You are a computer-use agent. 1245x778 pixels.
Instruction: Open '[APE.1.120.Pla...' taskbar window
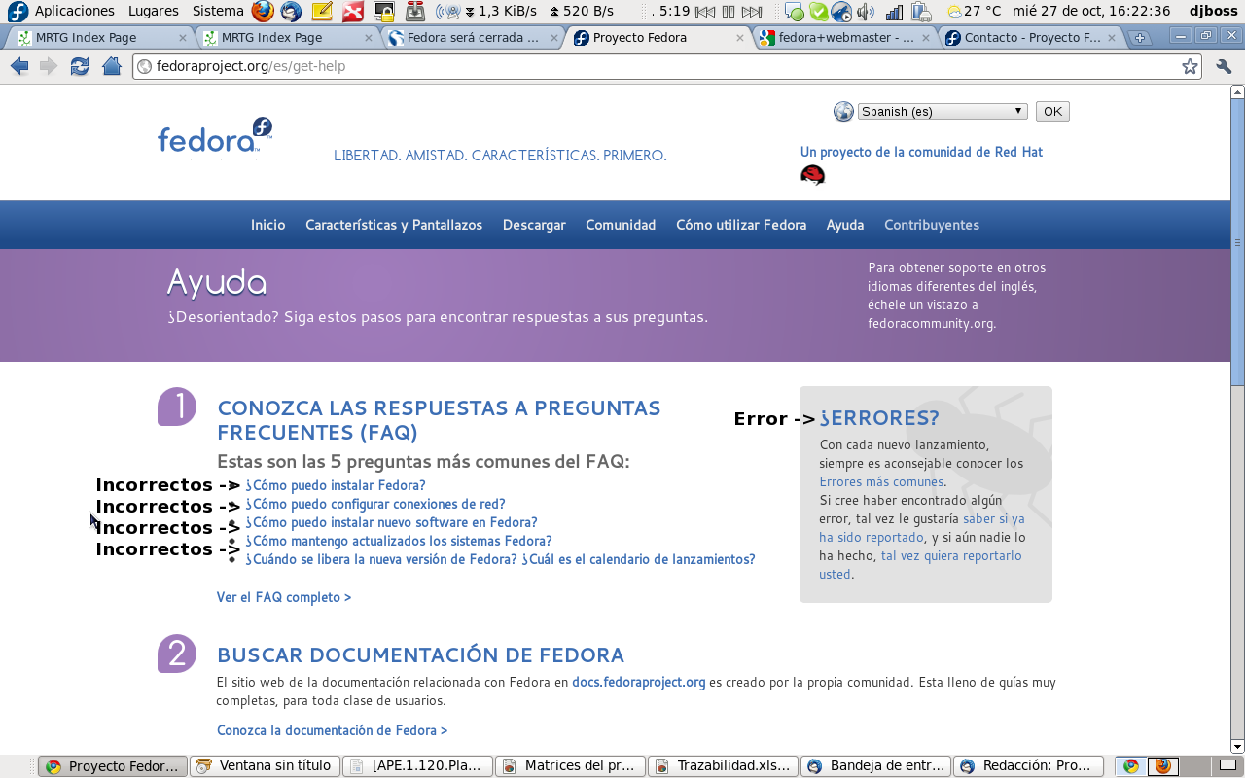coord(418,766)
